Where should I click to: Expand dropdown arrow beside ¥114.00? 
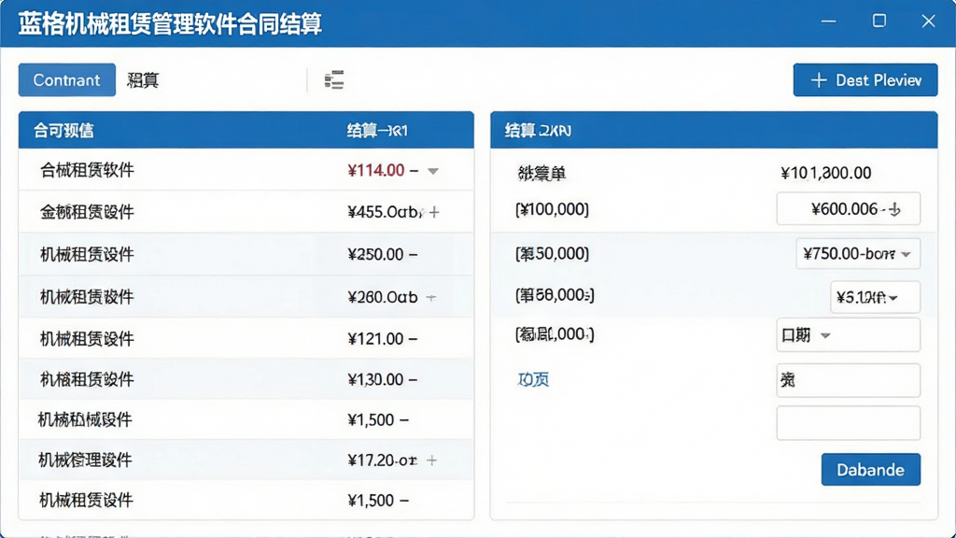coord(433,171)
